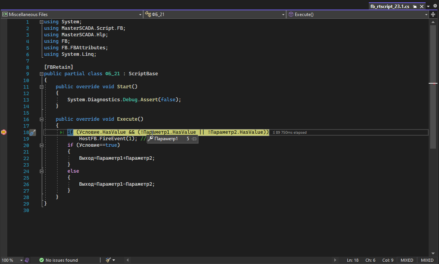
Task: Open the screwdriver quick actions icon on line 18
Action: point(33,133)
